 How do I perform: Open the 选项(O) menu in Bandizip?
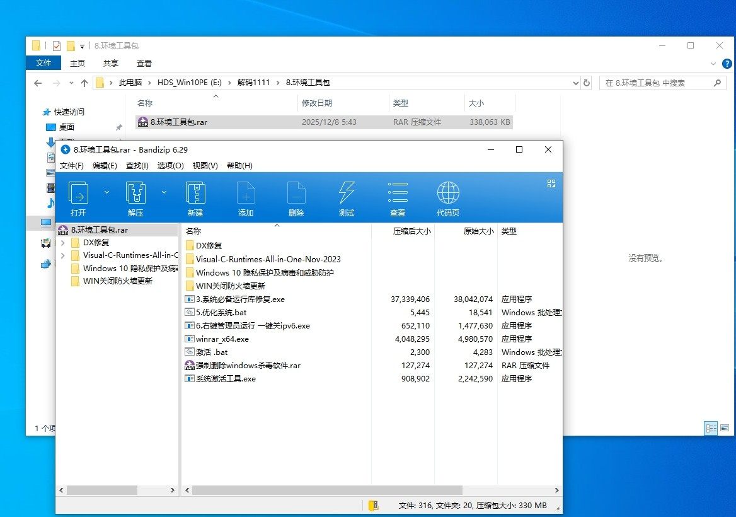pyautogui.click(x=170, y=165)
